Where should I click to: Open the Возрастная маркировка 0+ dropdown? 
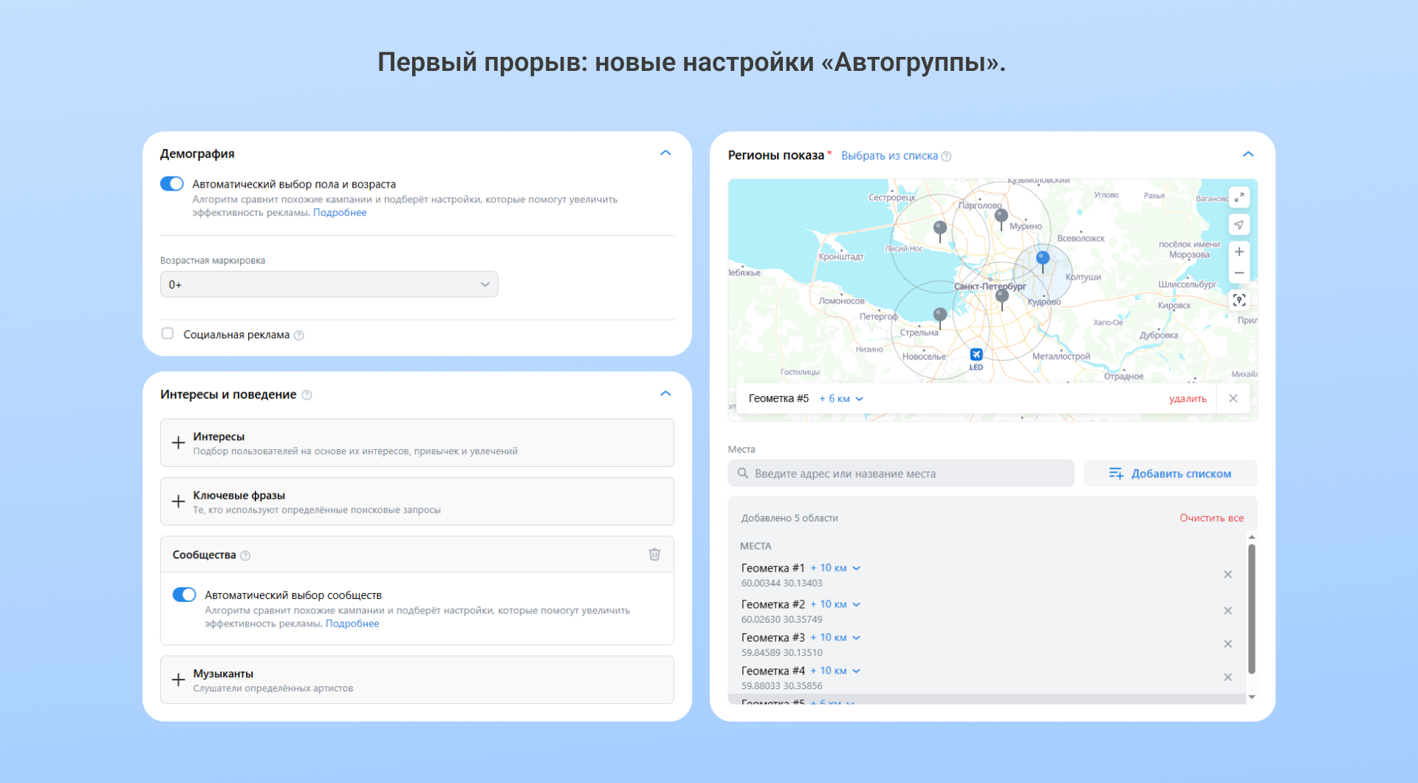[329, 284]
